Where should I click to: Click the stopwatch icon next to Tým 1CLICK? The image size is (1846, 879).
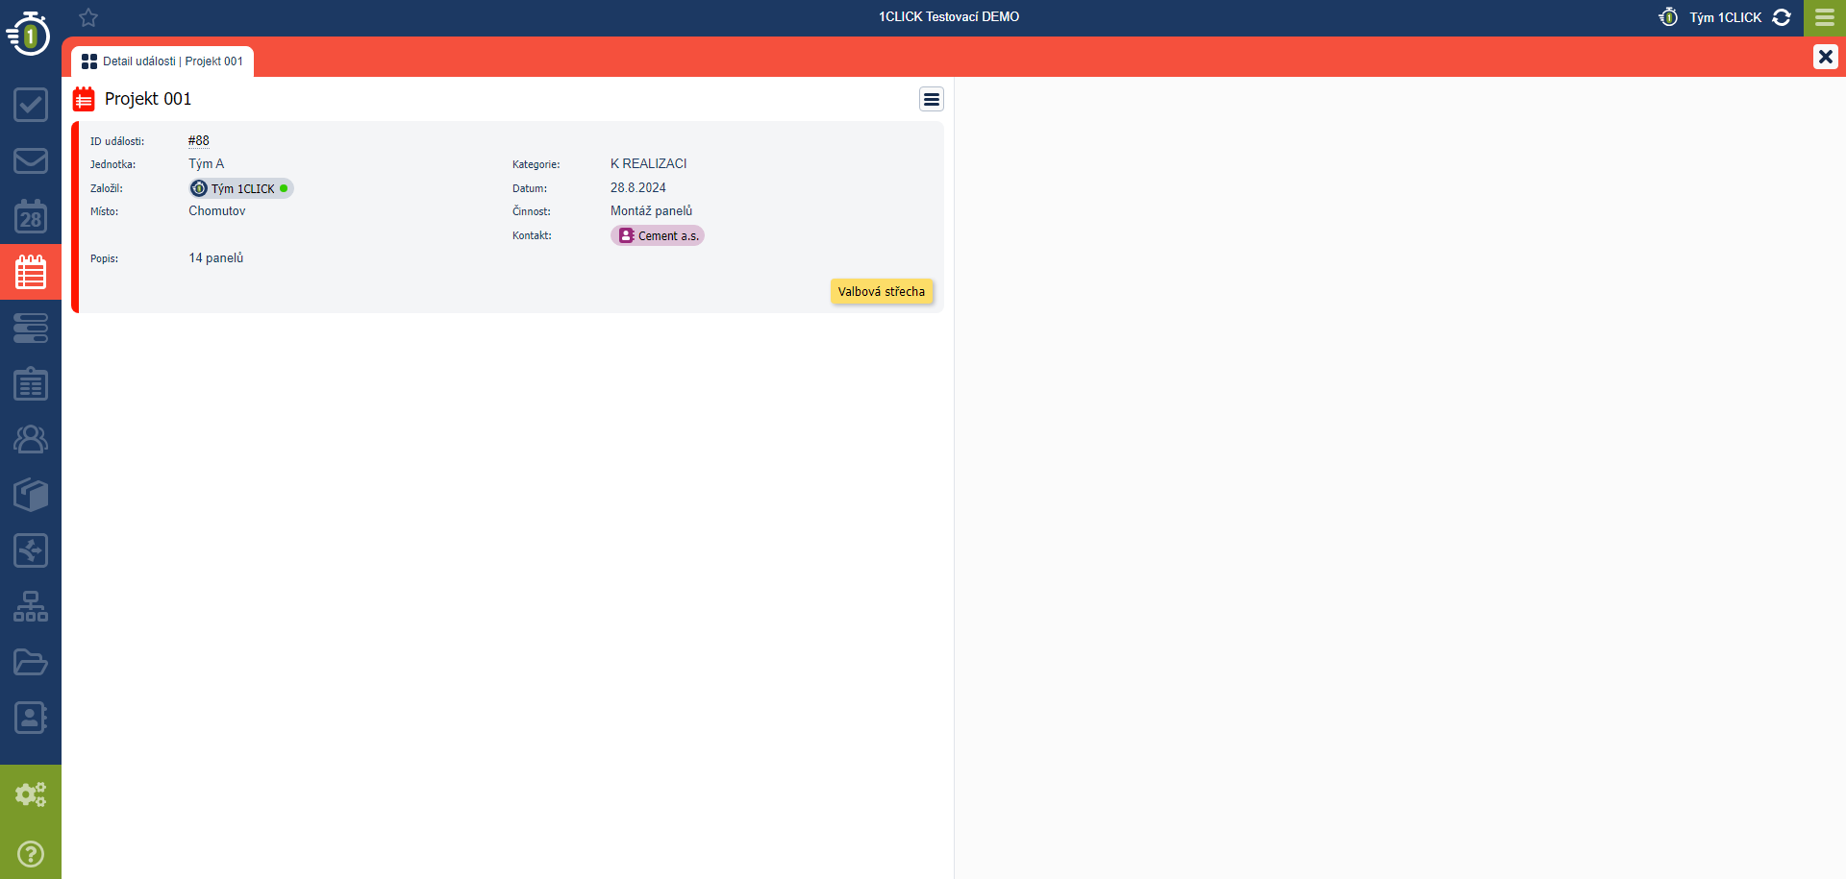pos(1668,17)
